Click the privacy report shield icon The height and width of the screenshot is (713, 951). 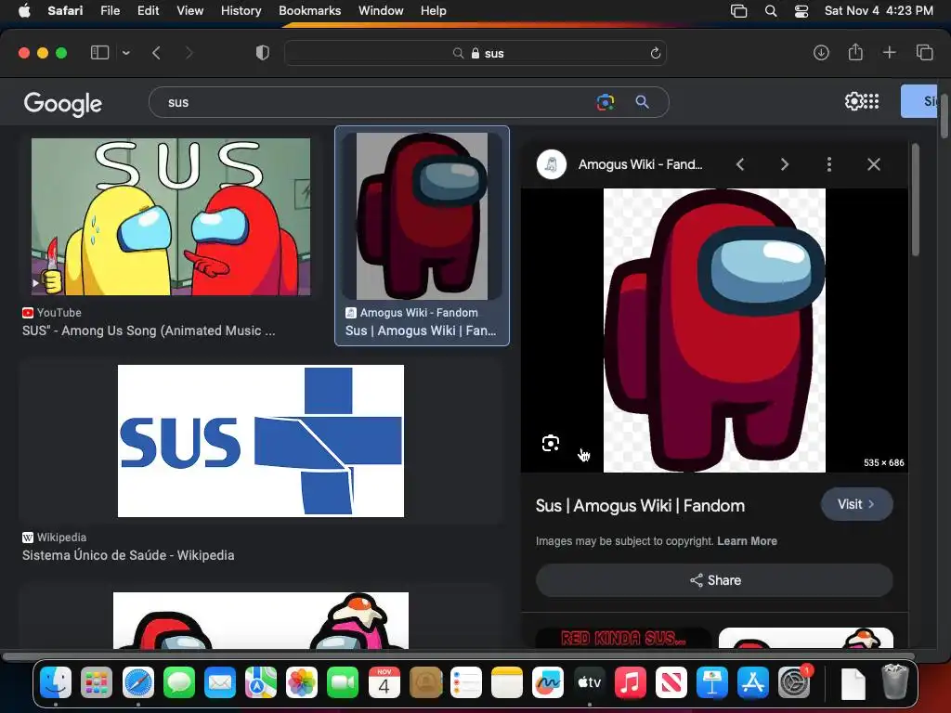(x=262, y=53)
